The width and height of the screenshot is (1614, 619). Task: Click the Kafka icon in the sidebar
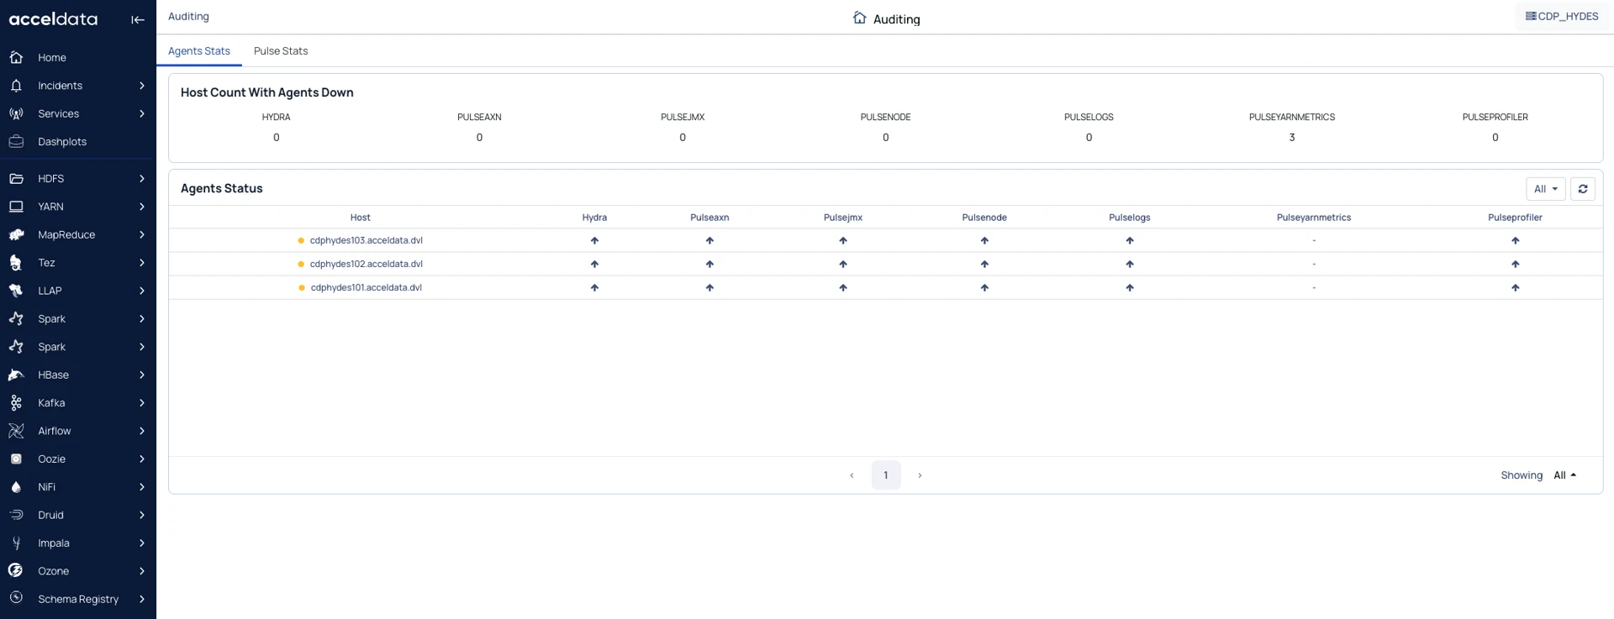pos(16,403)
